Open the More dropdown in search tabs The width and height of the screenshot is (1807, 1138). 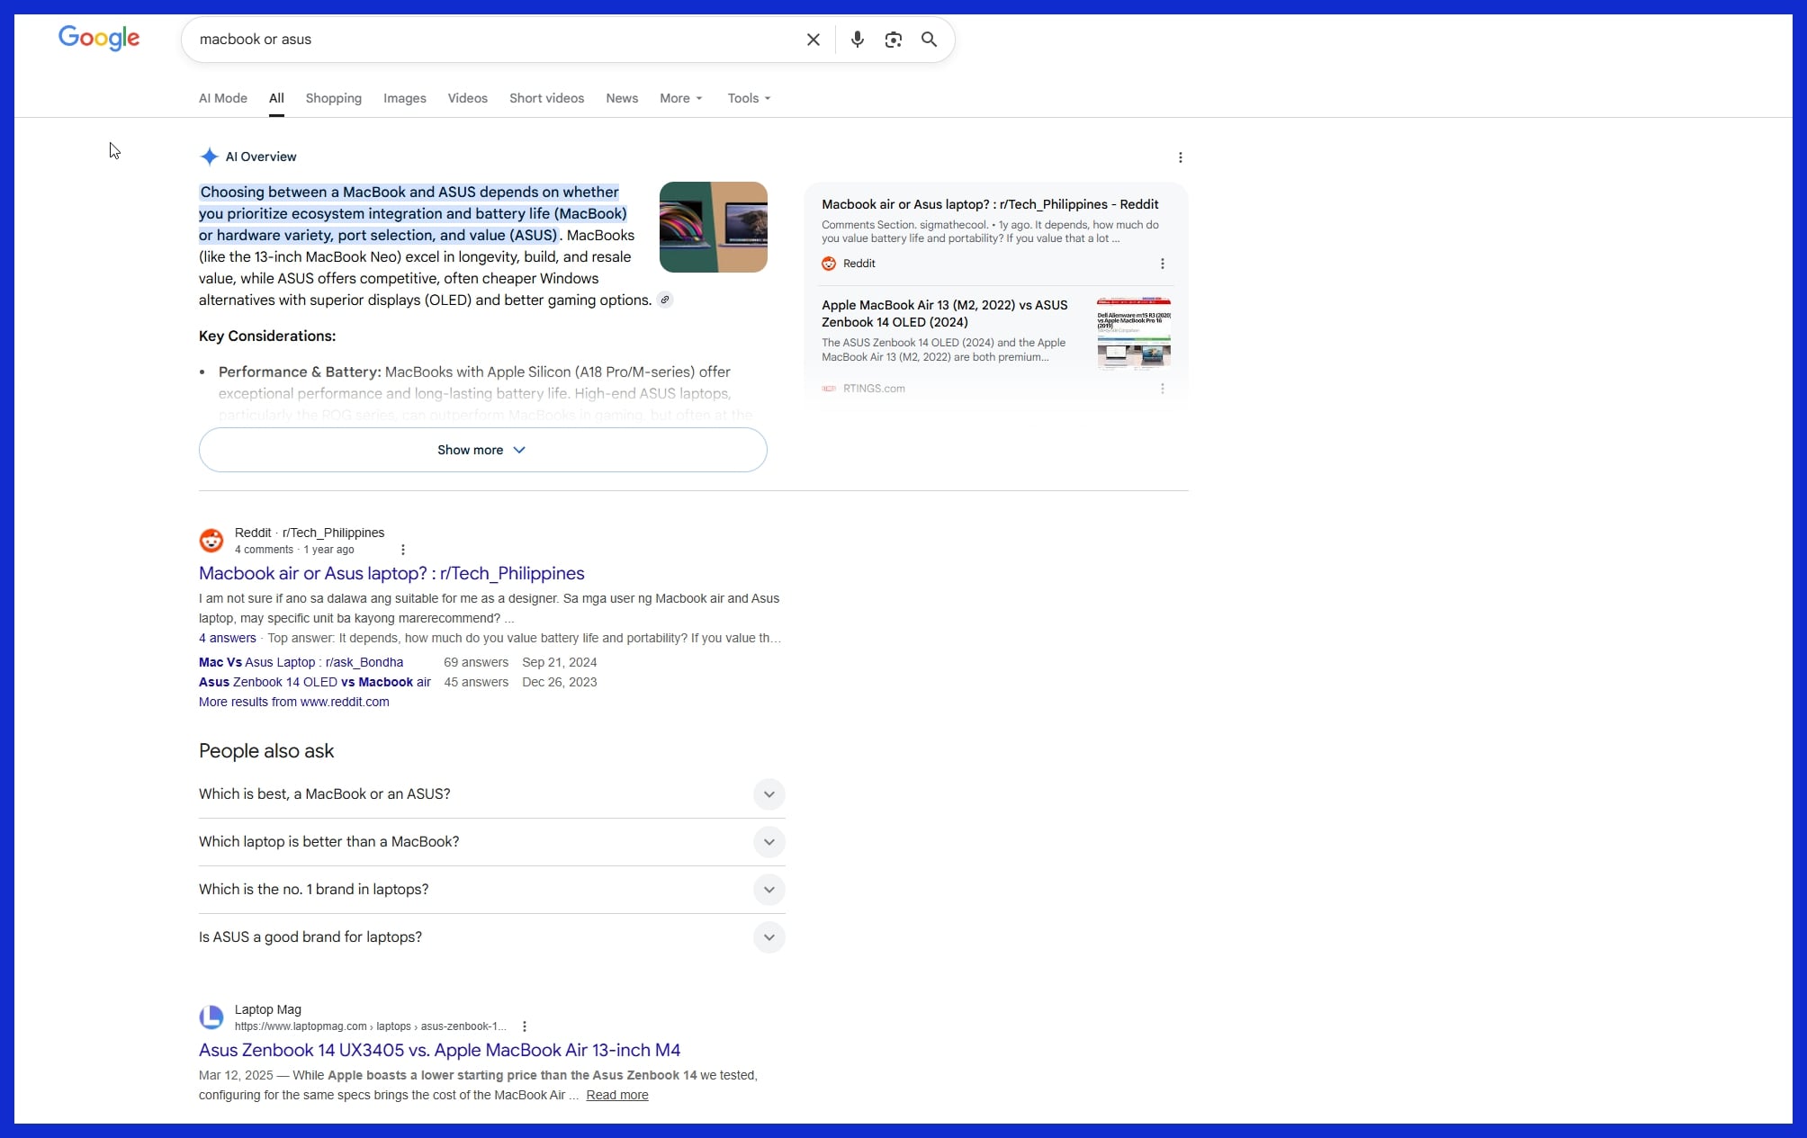[x=680, y=98]
